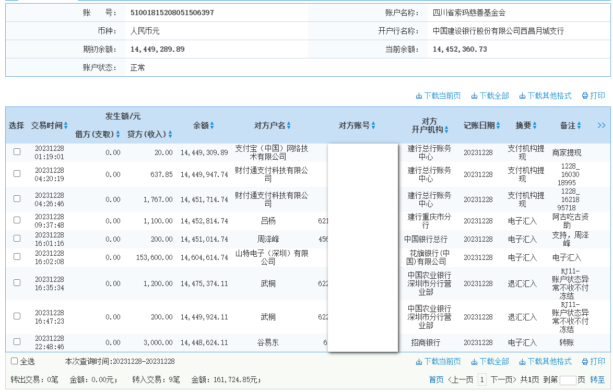Click top 下载全部 download link
This screenshot has width=613, height=392.
click(x=490, y=96)
